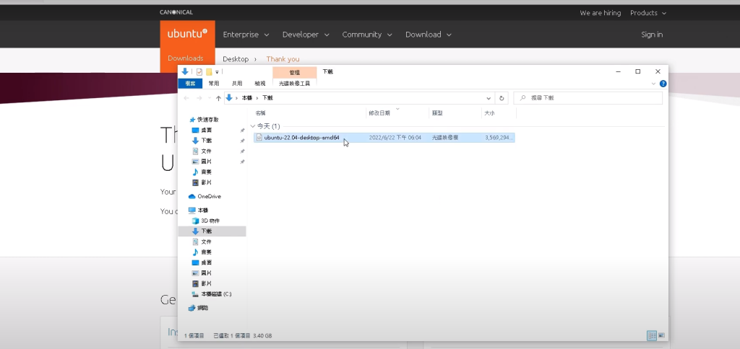Switch to large thumbnails view icon
This screenshot has height=349, width=740.
(x=661, y=335)
